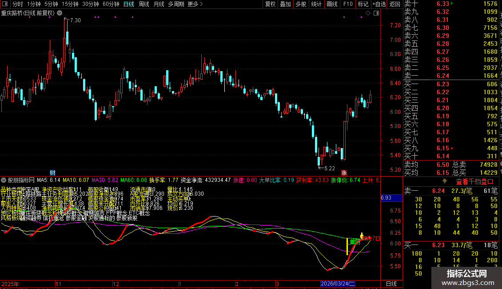Select the 日线 daily chart tab
502x289 pixels.
point(129,4)
